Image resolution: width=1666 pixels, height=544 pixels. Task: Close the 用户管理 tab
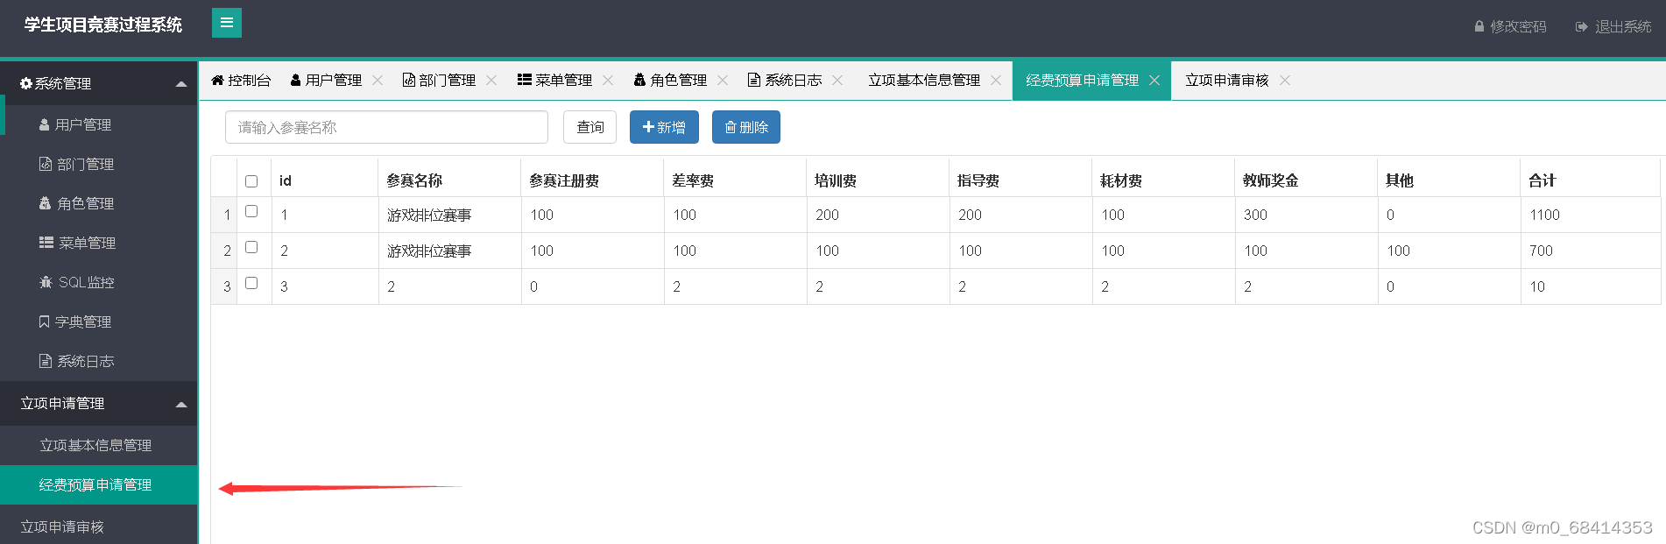(x=378, y=80)
